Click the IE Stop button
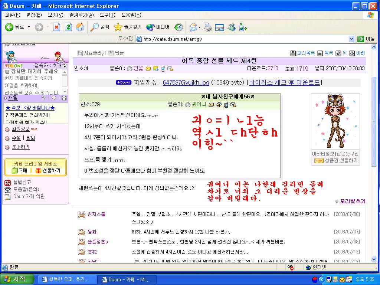 click(x=56, y=27)
